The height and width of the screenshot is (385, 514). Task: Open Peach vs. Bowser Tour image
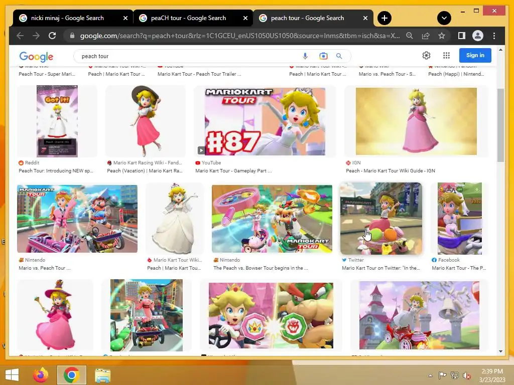(x=272, y=219)
